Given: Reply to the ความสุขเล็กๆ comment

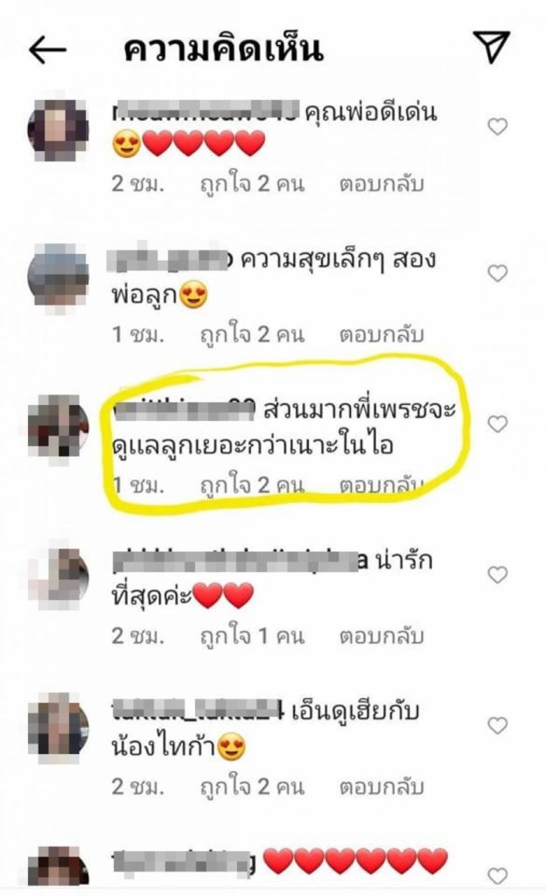Looking at the screenshot, I should pyautogui.click(x=381, y=335).
